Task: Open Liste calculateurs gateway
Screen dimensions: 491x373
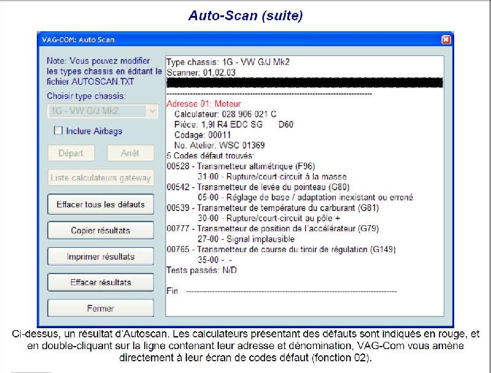Action: click(x=101, y=178)
